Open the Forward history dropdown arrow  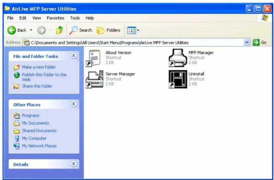[x=50, y=30]
